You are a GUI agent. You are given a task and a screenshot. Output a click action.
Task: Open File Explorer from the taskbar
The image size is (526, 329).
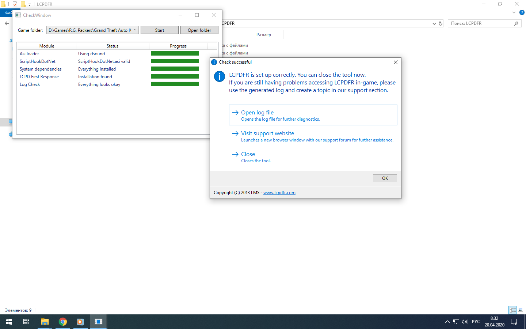click(x=45, y=322)
